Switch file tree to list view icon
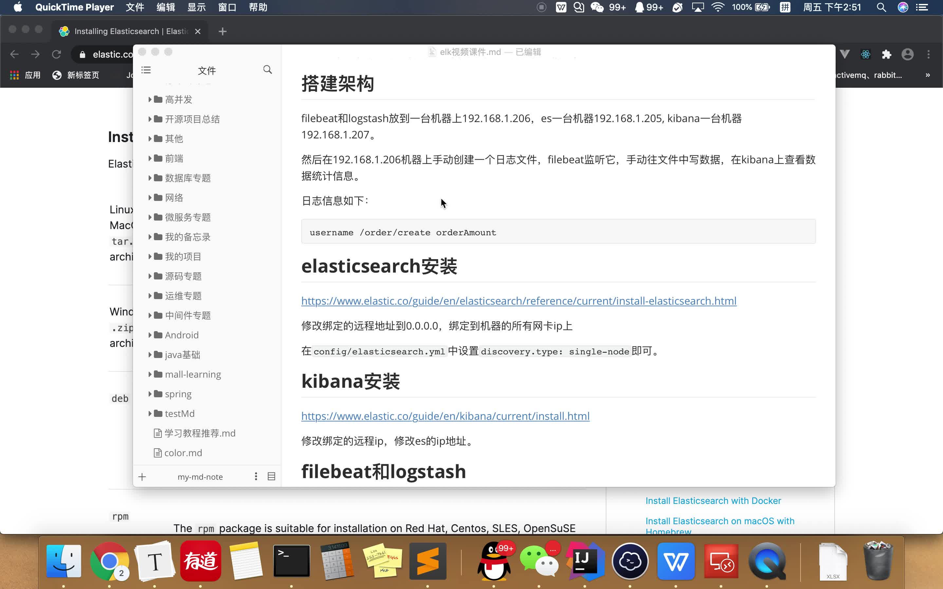 click(x=271, y=476)
